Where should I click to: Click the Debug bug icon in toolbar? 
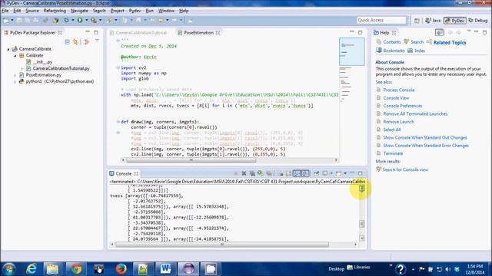[x=67, y=21]
